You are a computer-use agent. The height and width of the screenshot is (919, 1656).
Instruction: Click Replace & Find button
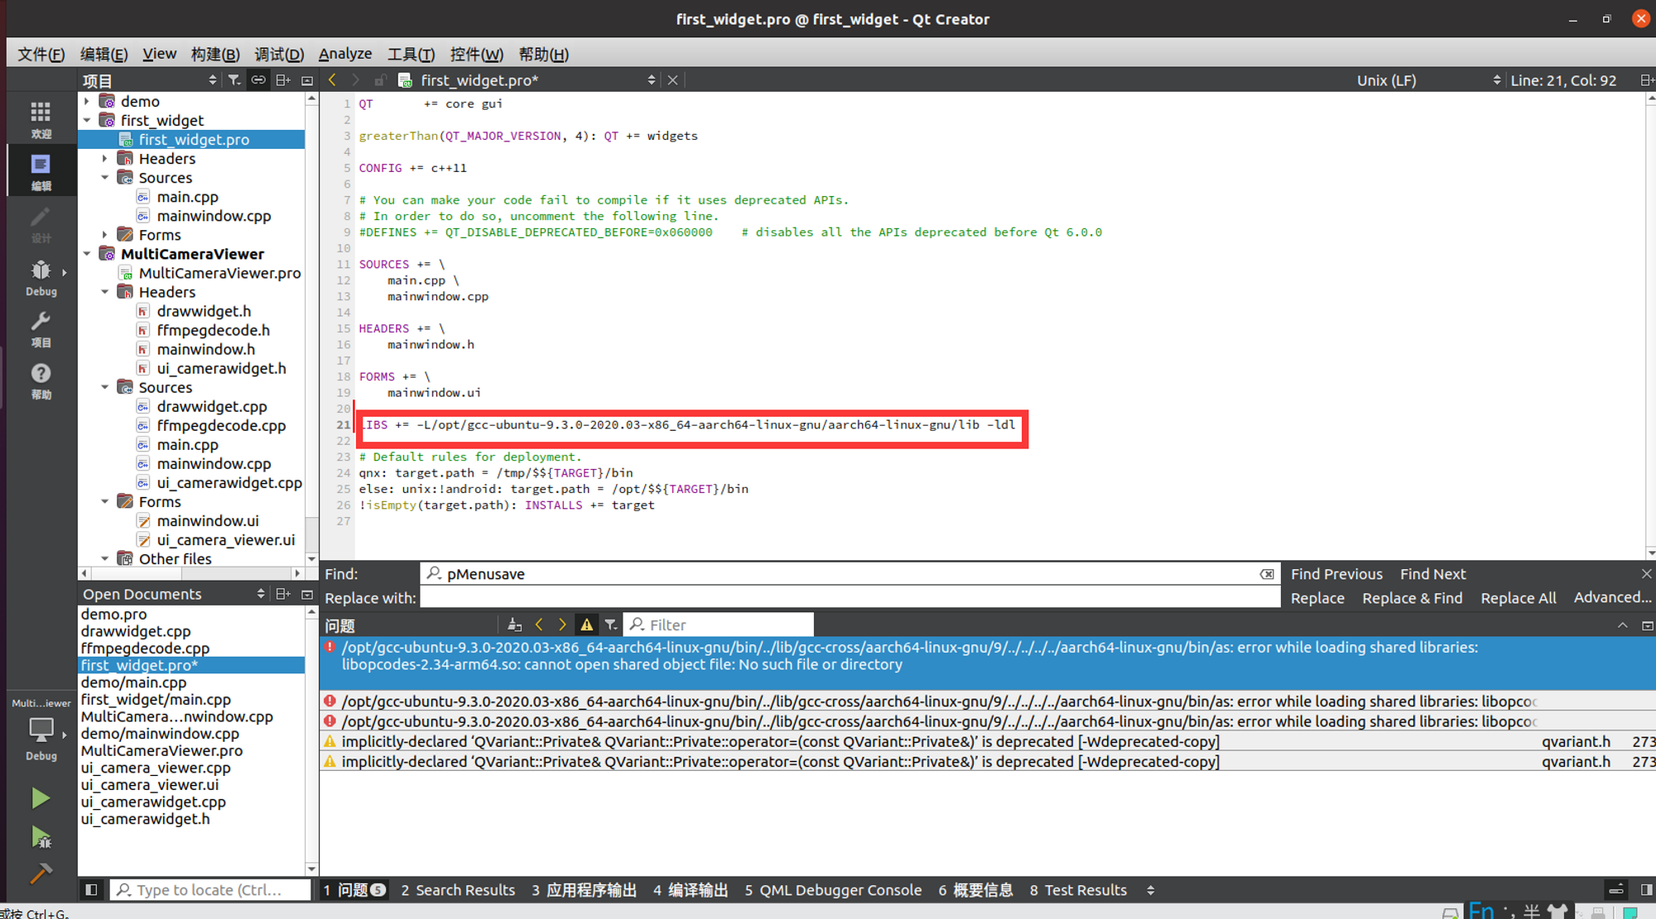(x=1412, y=597)
